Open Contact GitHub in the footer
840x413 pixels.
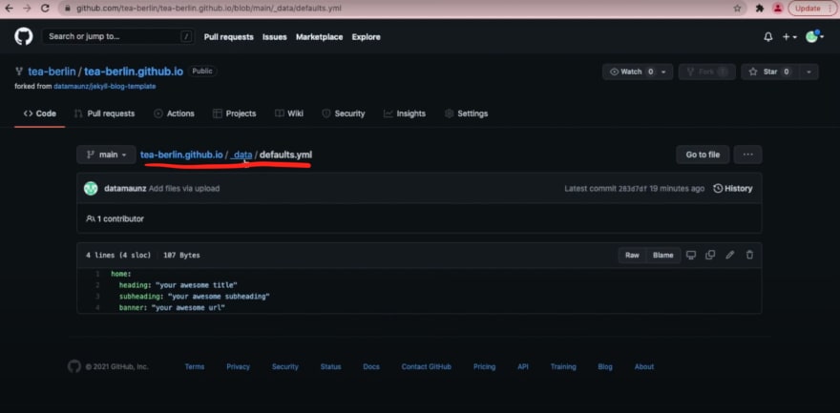(x=427, y=367)
